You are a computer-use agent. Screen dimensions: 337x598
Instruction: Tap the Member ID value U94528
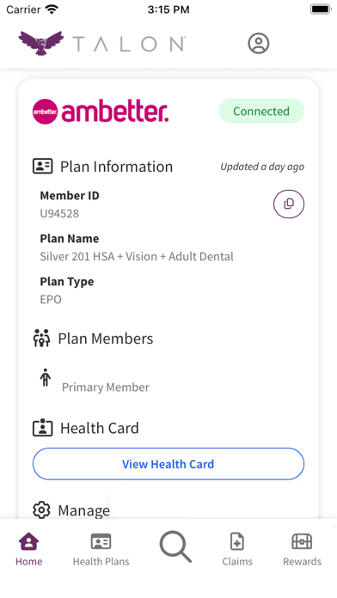59,213
